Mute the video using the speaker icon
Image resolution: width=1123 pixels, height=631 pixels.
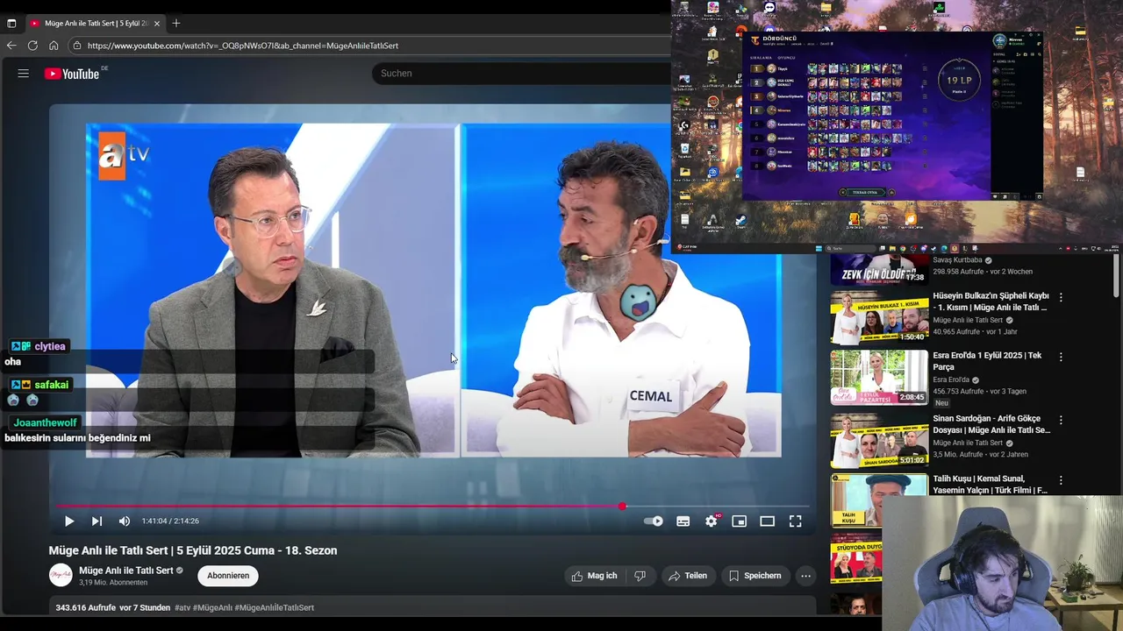coord(125,521)
